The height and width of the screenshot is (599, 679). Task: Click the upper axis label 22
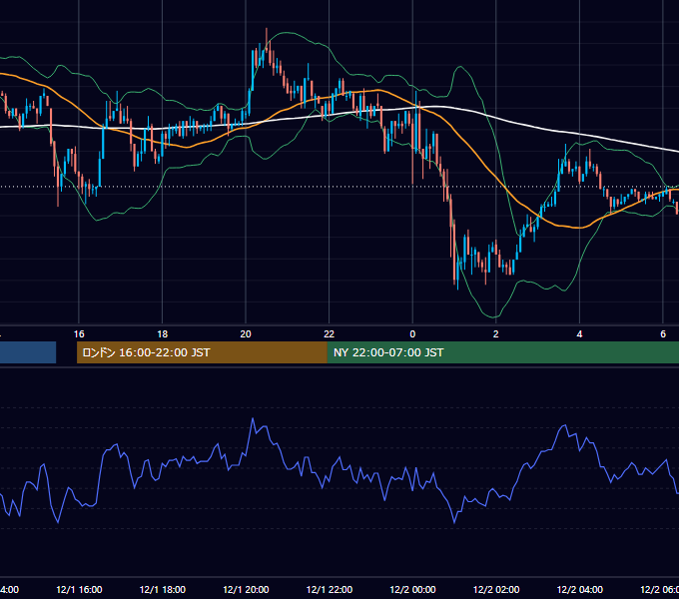330,334
